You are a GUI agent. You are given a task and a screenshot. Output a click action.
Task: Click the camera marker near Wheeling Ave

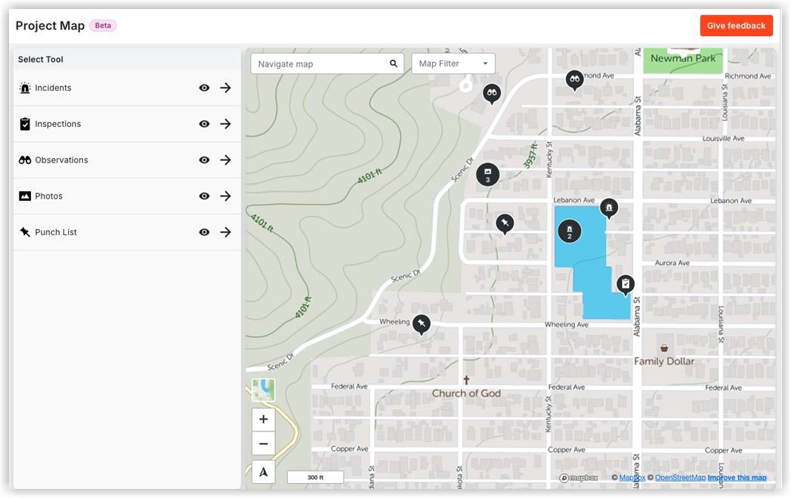click(x=421, y=323)
